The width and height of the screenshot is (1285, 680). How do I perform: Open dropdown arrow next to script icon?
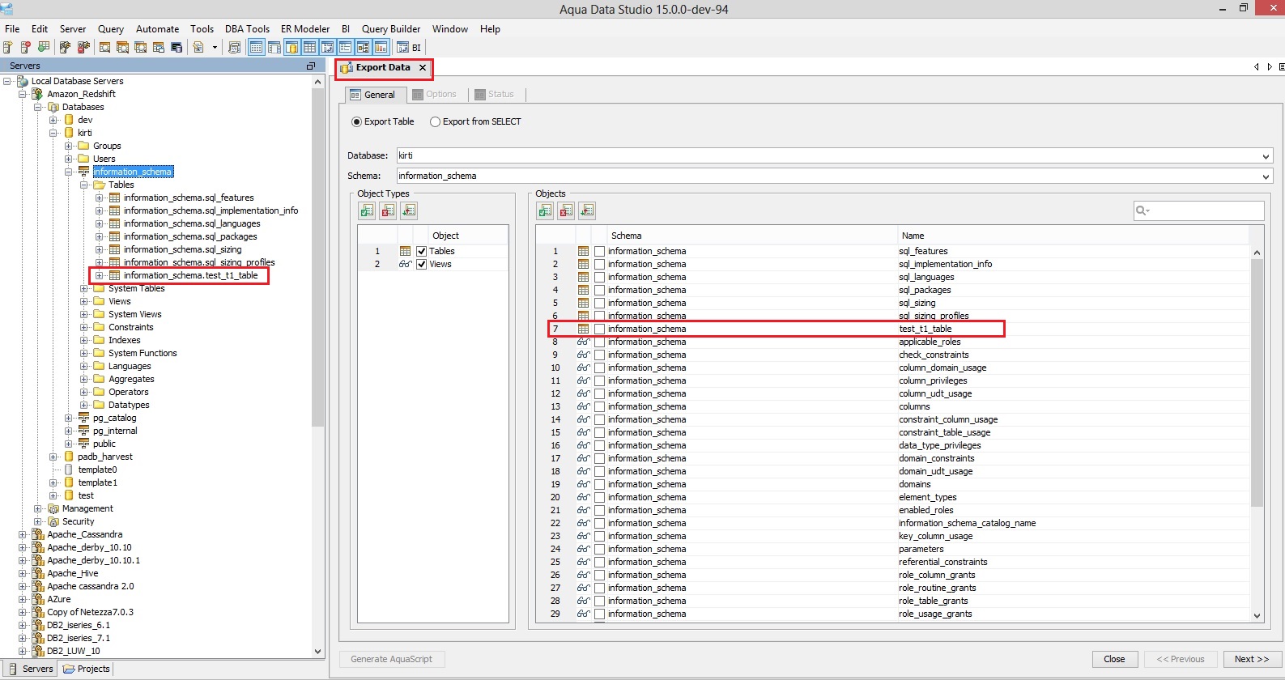click(215, 48)
